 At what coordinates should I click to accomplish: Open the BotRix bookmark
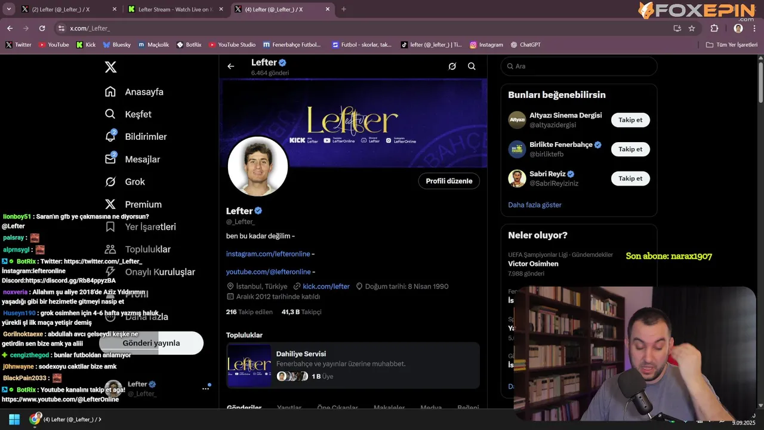[x=189, y=45]
